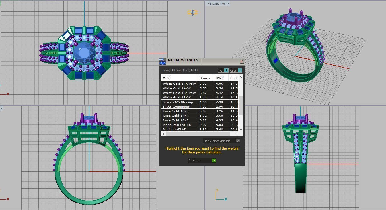Select the White Gold:14K PdW row
386x210 pixels.
click(x=200, y=84)
